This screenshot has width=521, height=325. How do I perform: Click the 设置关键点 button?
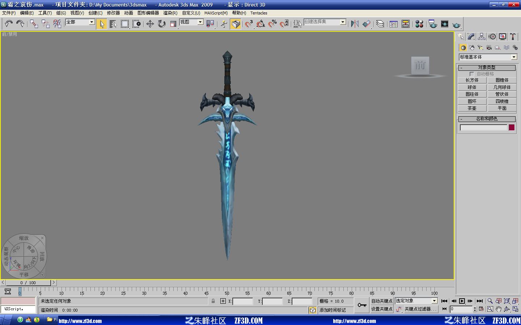coord(382,309)
